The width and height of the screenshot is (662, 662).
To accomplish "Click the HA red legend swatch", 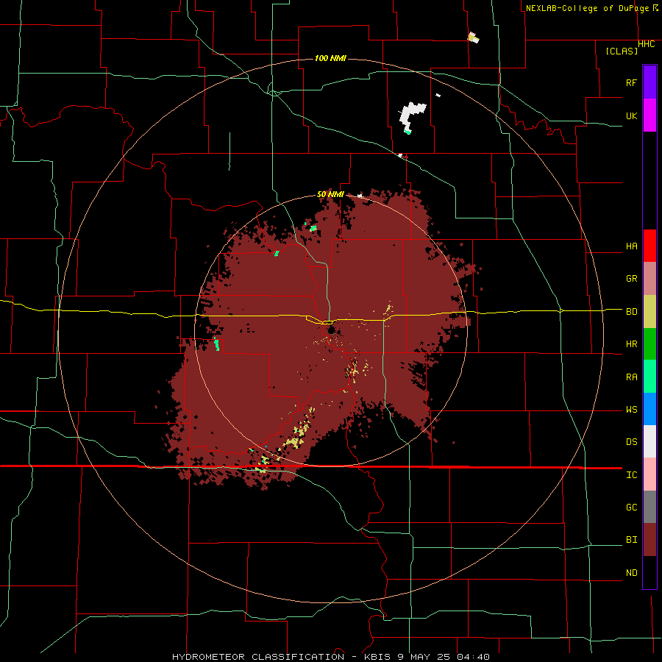I will pyautogui.click(x=649, y=246).
